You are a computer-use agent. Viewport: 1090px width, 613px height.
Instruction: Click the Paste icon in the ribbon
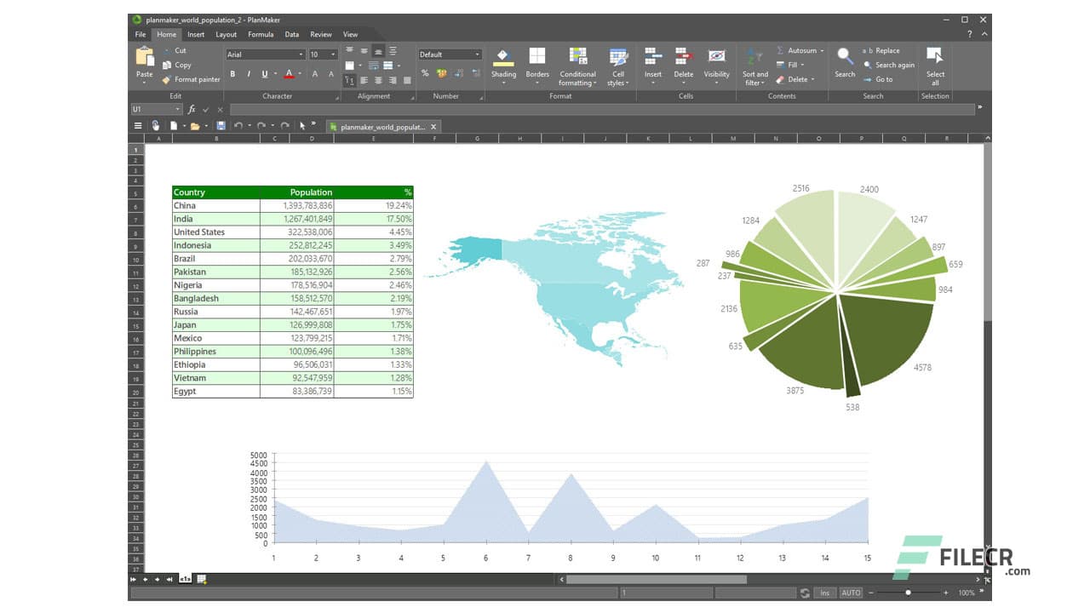point(145,58)
